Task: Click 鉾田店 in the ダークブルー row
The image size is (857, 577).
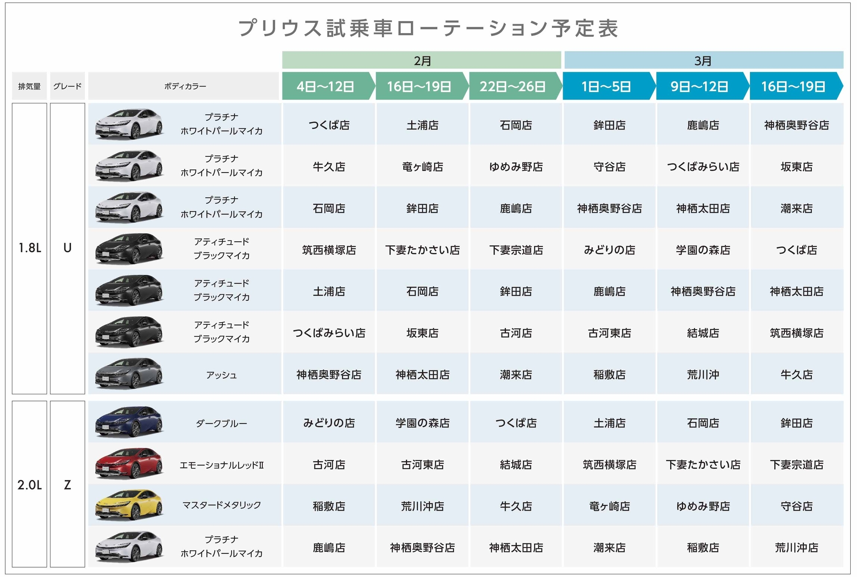Action: coord(796,423)
